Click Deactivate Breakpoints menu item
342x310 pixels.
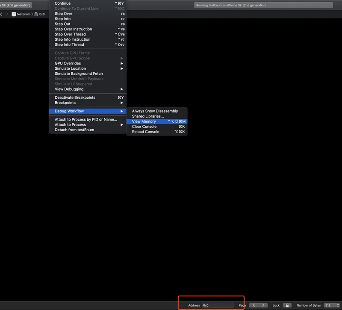(75, 97)
